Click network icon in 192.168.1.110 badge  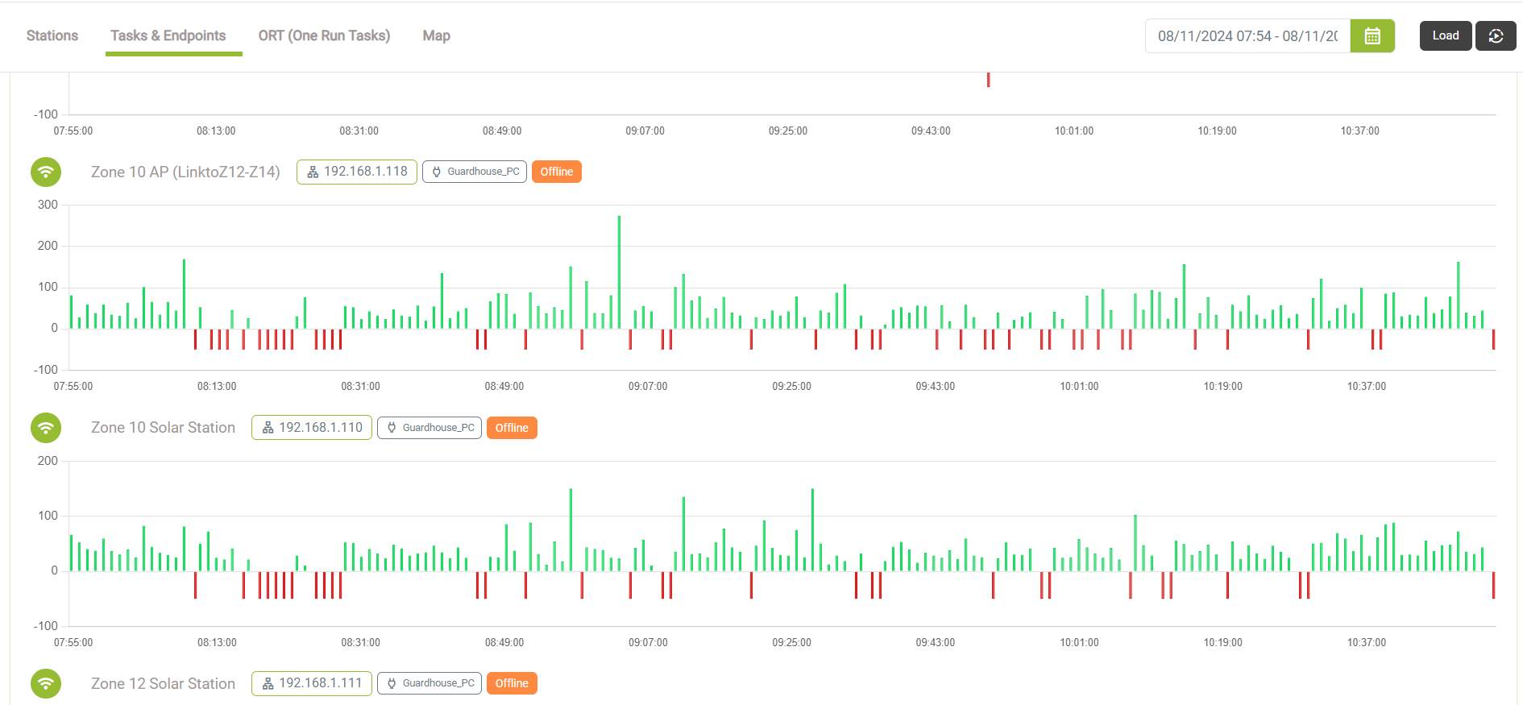click(268, 428)
